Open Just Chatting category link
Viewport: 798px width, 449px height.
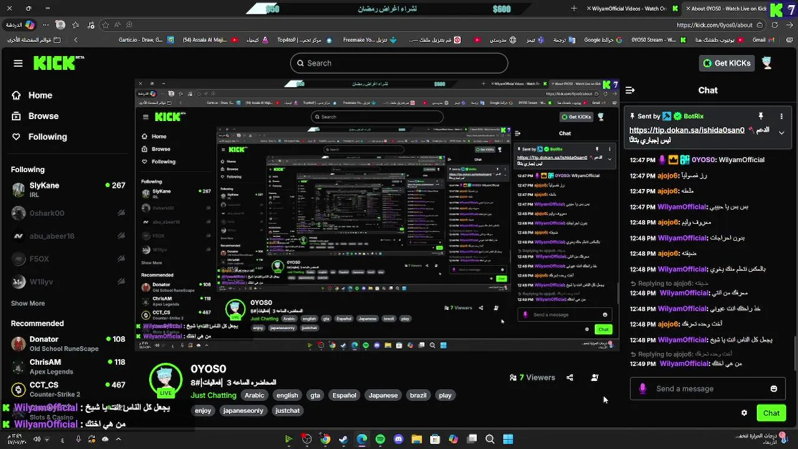(x=213, y=395)
